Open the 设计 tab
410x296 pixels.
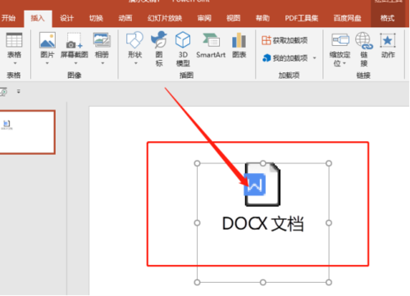[67, 18]
